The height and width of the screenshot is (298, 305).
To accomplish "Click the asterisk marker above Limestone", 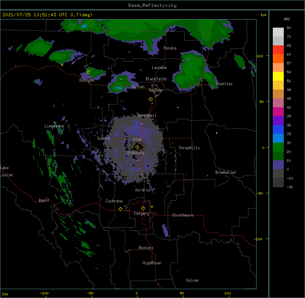I will (x=54, y=122).
